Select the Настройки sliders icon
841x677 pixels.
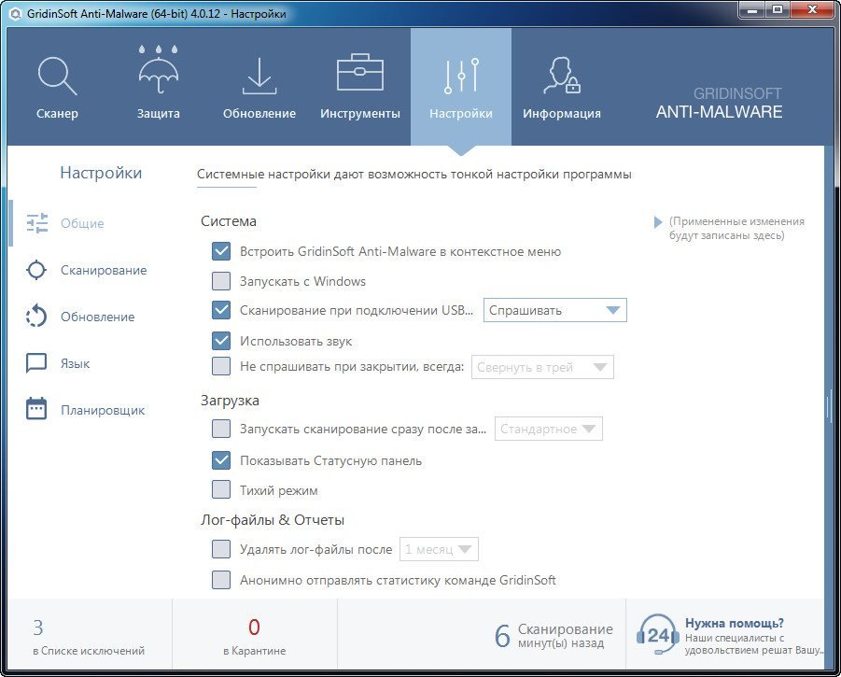(x=461, y=76)
